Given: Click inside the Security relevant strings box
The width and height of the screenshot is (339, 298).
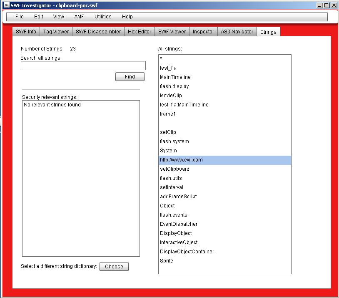Looking at the screenshot, I should coord(81,179).
